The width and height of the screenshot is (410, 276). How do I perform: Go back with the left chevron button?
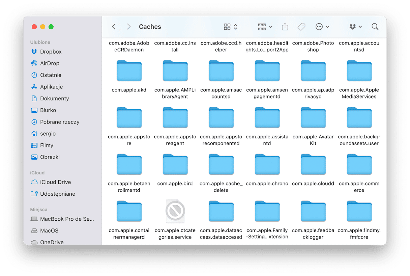tap(114, 27)
